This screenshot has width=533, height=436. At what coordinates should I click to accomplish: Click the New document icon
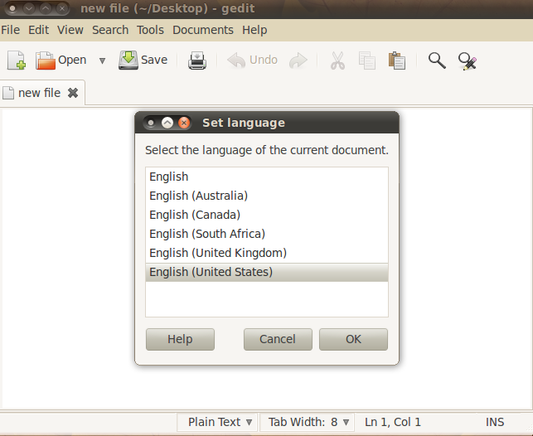pos(17,61)
